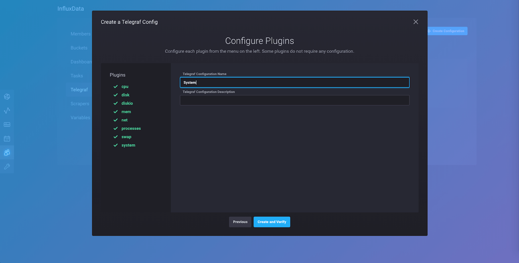
Task: Switch to the Variables tab in background
Action: [x=80, y=118]
